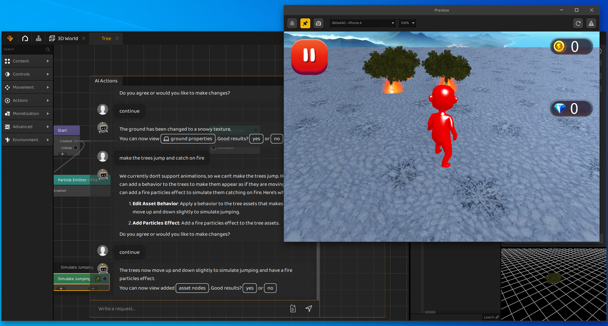
Task: Answer yes to snowy texture results
Action: [x=256, y=139]
